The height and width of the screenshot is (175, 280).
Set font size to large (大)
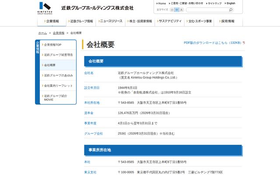[x=181, y=10]
